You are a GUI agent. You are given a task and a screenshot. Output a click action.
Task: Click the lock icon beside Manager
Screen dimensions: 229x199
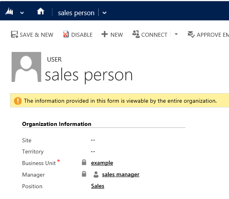click(x=84, y=174)
